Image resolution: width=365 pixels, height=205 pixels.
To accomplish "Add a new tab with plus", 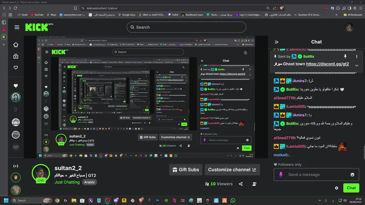I will pos(4,45).
